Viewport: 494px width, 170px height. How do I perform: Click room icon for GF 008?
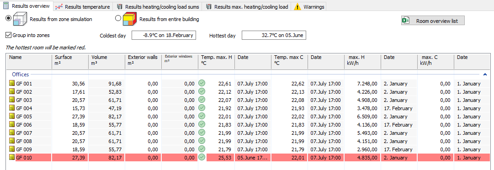point(12,141)
